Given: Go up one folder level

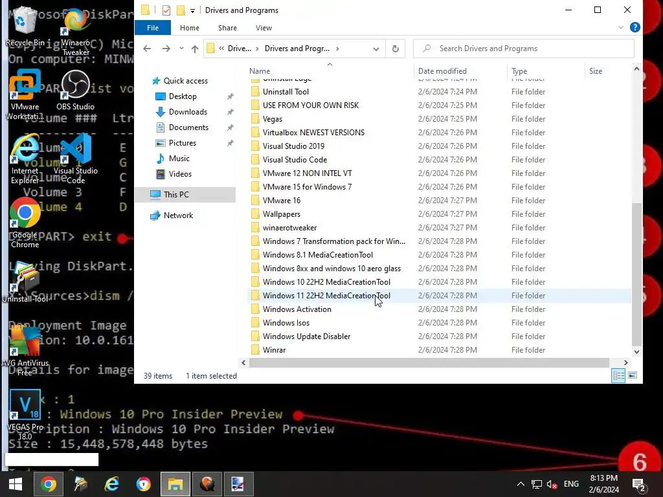Looking at the screenshot, I should coord(194,49).
